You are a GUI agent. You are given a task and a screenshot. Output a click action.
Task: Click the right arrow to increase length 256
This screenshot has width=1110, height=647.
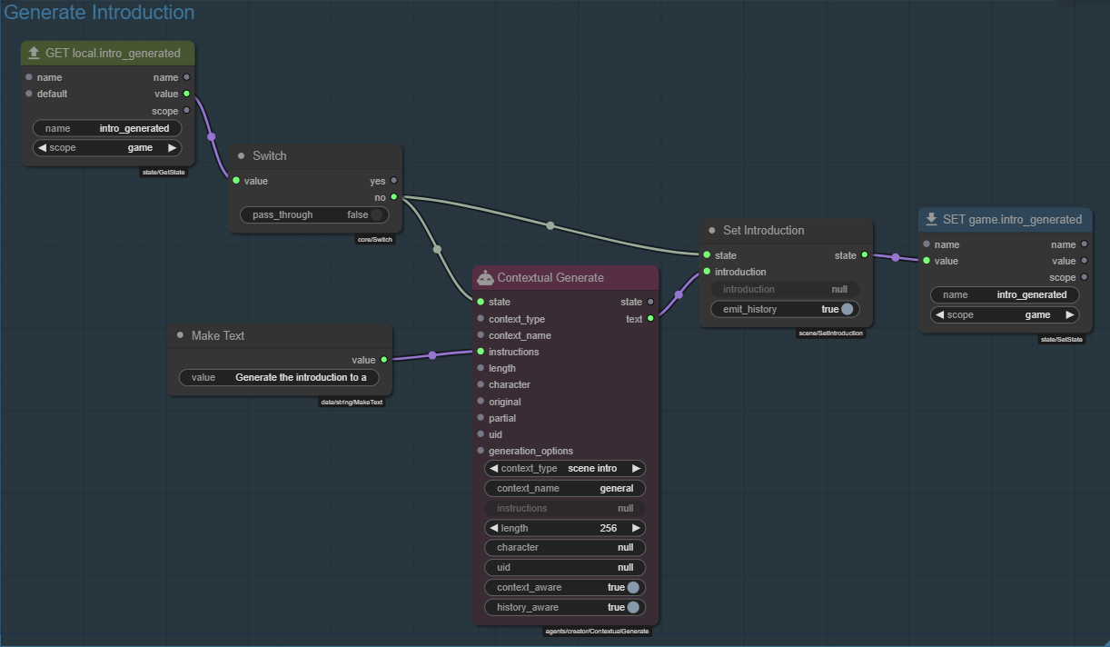(636, 528)
